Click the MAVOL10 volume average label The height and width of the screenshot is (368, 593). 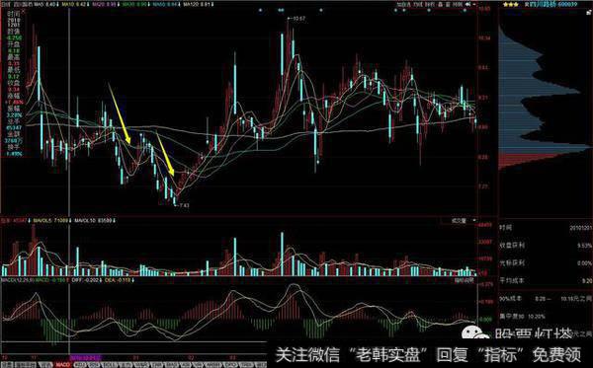tap(95, 220)
